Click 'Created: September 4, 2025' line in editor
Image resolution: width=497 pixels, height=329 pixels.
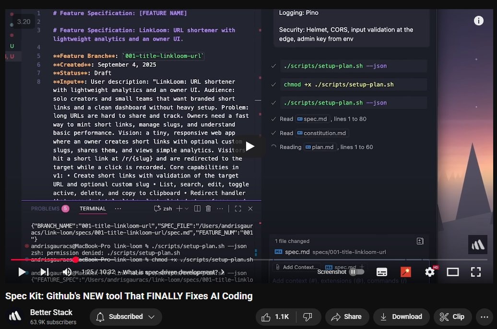105,64
